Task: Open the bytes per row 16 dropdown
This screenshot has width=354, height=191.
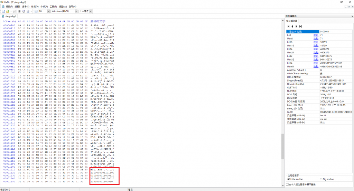Action: [48, 11]
